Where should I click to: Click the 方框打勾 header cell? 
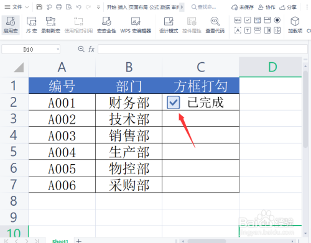click(200, 85)
